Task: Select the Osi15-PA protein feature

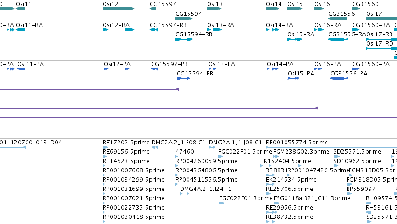Action: [293, 78]
